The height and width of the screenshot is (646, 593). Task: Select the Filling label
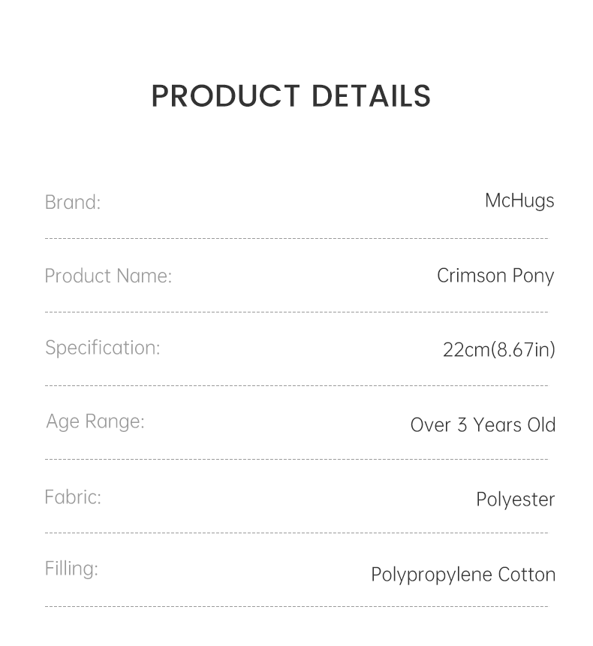click(71, 569)
